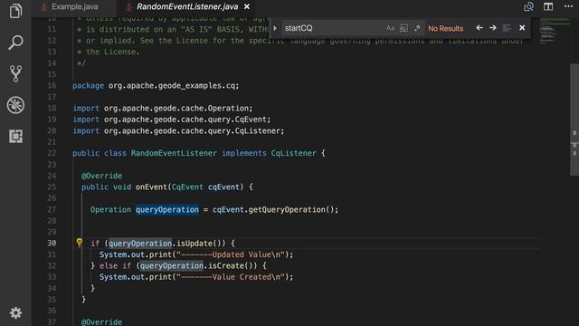Click CqListener in the class declaration
The height and width of the screenshot is (326, 579).
coord(293,153)
